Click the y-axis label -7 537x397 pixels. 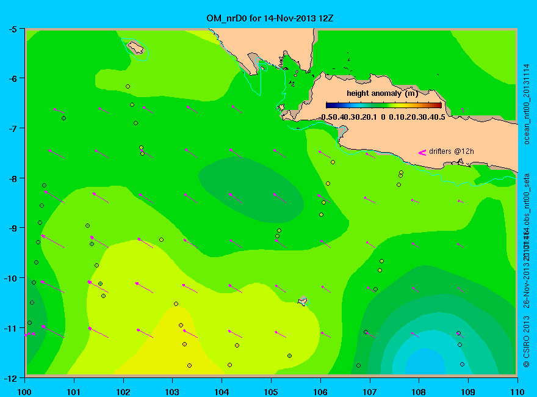click(x=12, y=128)
